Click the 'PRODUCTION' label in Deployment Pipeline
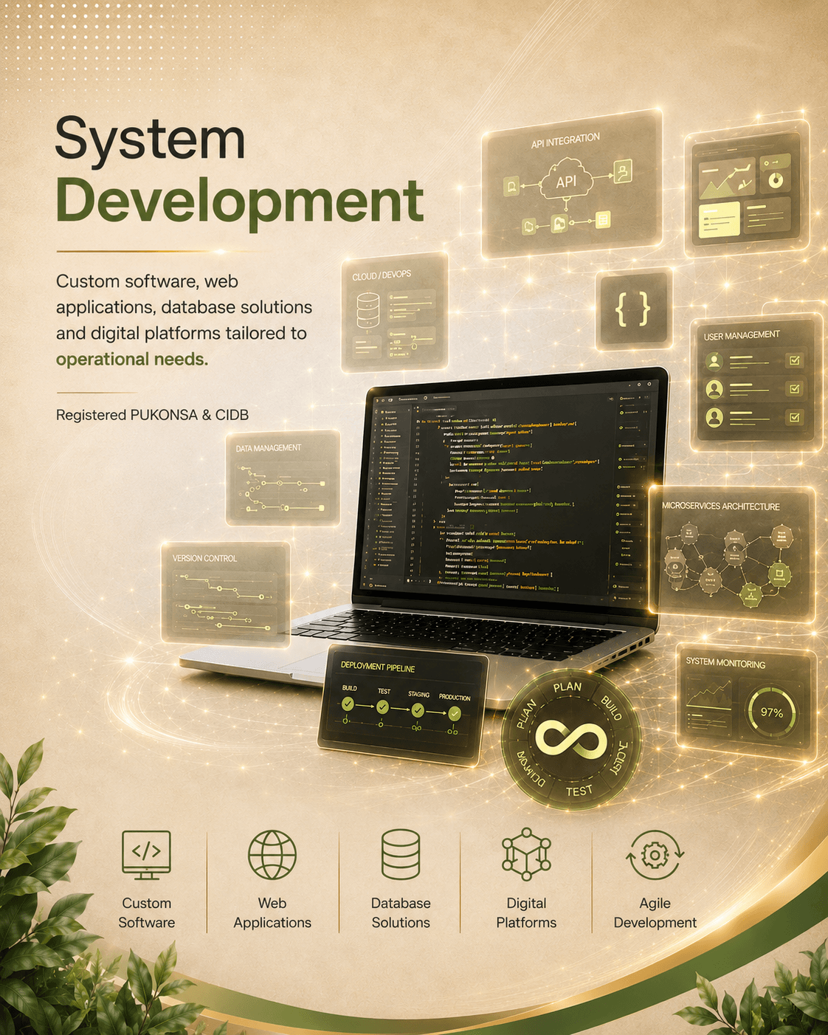The height and width of the screenshot is (1035, 828). (455, 697)
